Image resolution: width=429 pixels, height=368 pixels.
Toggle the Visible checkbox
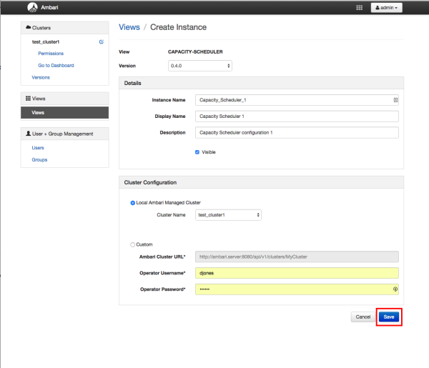[x=197, y=151]
